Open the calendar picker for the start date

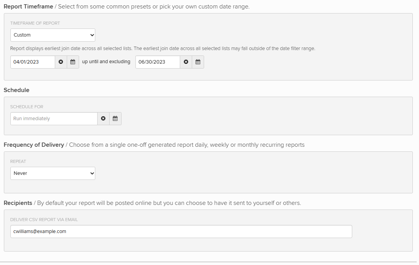point(73,62)
